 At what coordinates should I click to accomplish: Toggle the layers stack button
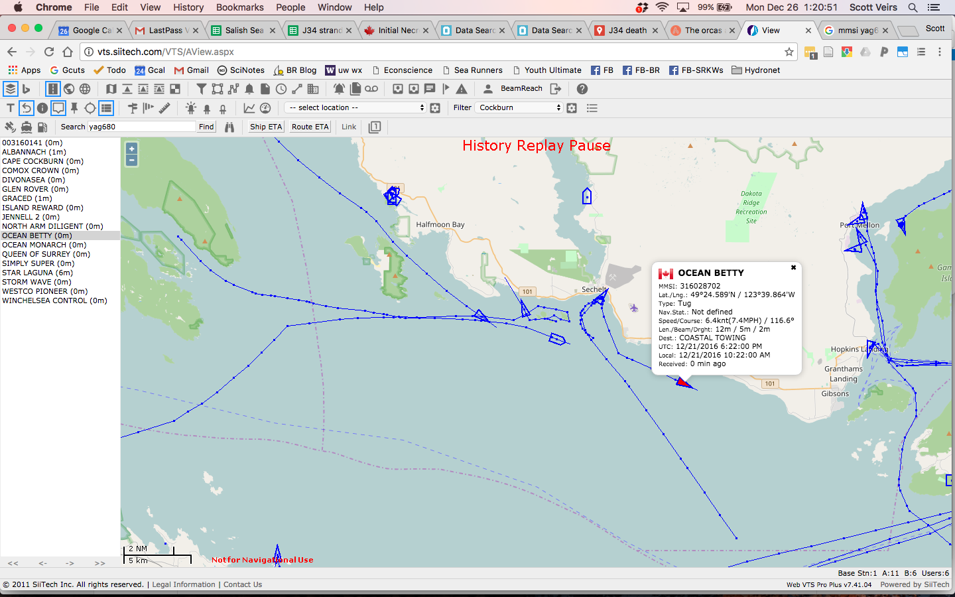pyautogui.click(x=11, y=89)
